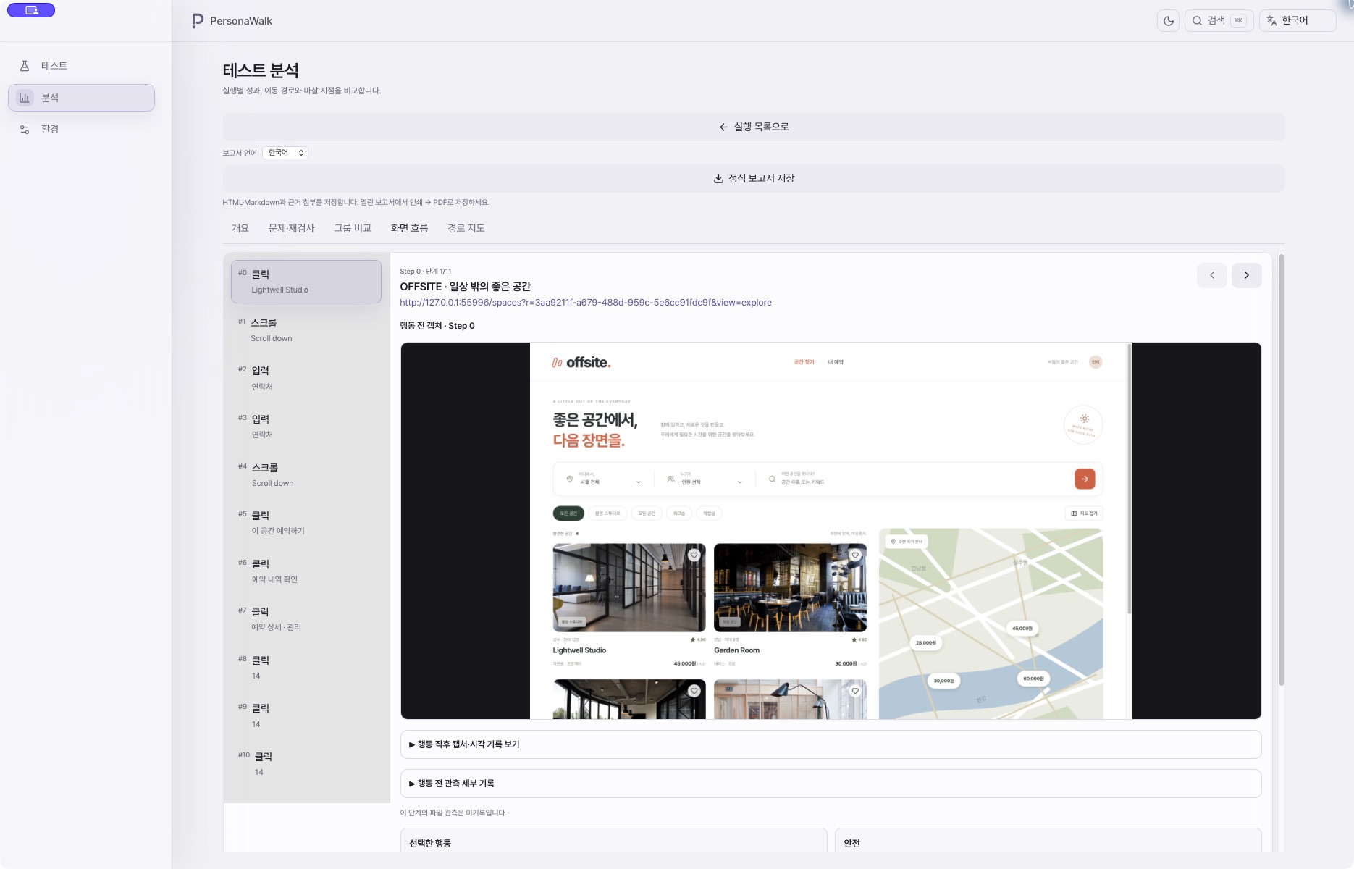
Task: Switch to 그룹 비교 tab
Action: point(352,228)
